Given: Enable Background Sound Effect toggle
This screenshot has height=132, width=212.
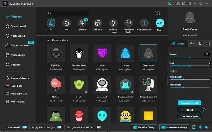Looking at the screenshot, I should (x=99, y=127).
